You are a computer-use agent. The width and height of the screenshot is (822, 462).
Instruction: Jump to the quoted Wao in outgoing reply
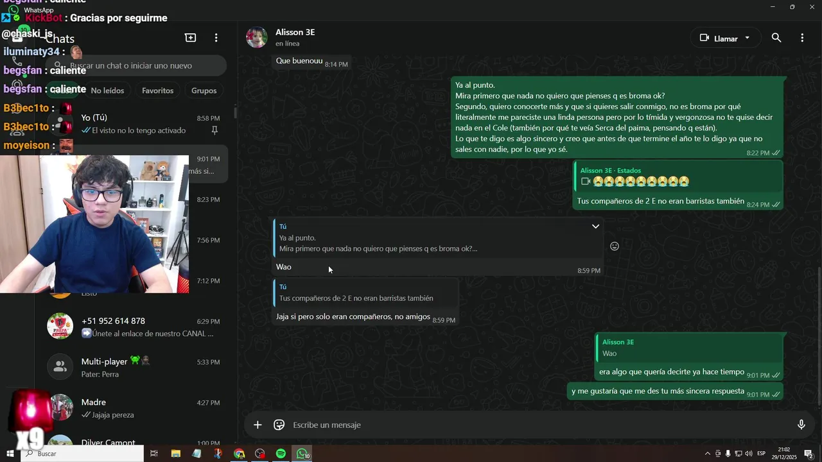(x=688, y=348)
